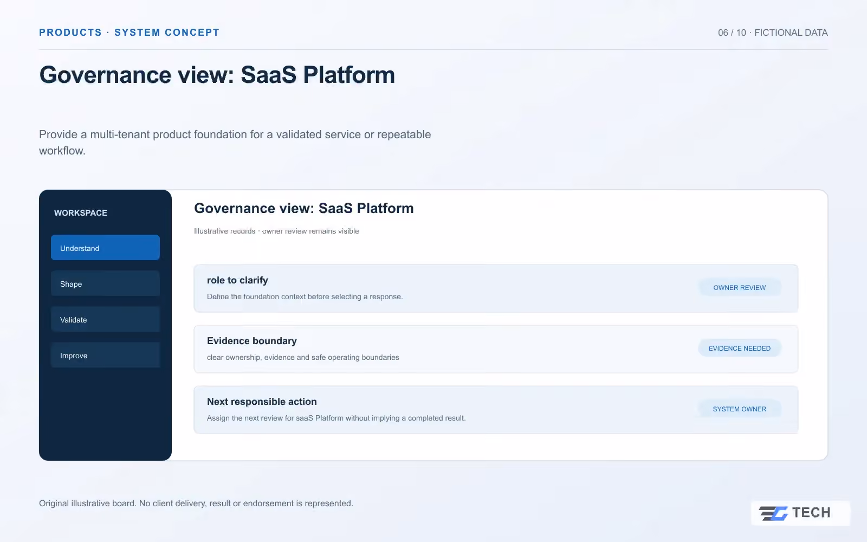Screen dimensions: 867x542
Task: Click the PRODUCTS breadcrumb label
Action: pyautogui.click(x=70, y=33)
